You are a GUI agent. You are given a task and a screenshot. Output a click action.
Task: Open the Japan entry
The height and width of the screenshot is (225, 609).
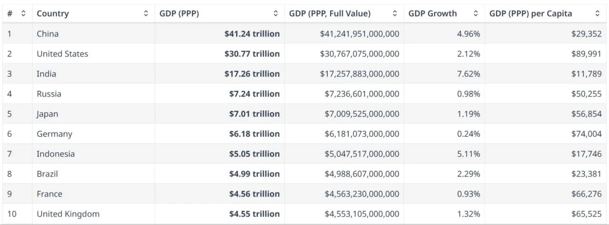point(48,114)
